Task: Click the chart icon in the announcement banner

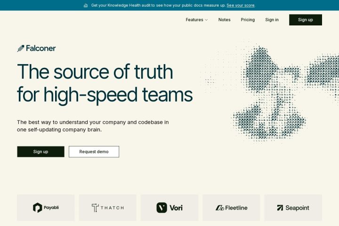Action: point(86,5)
